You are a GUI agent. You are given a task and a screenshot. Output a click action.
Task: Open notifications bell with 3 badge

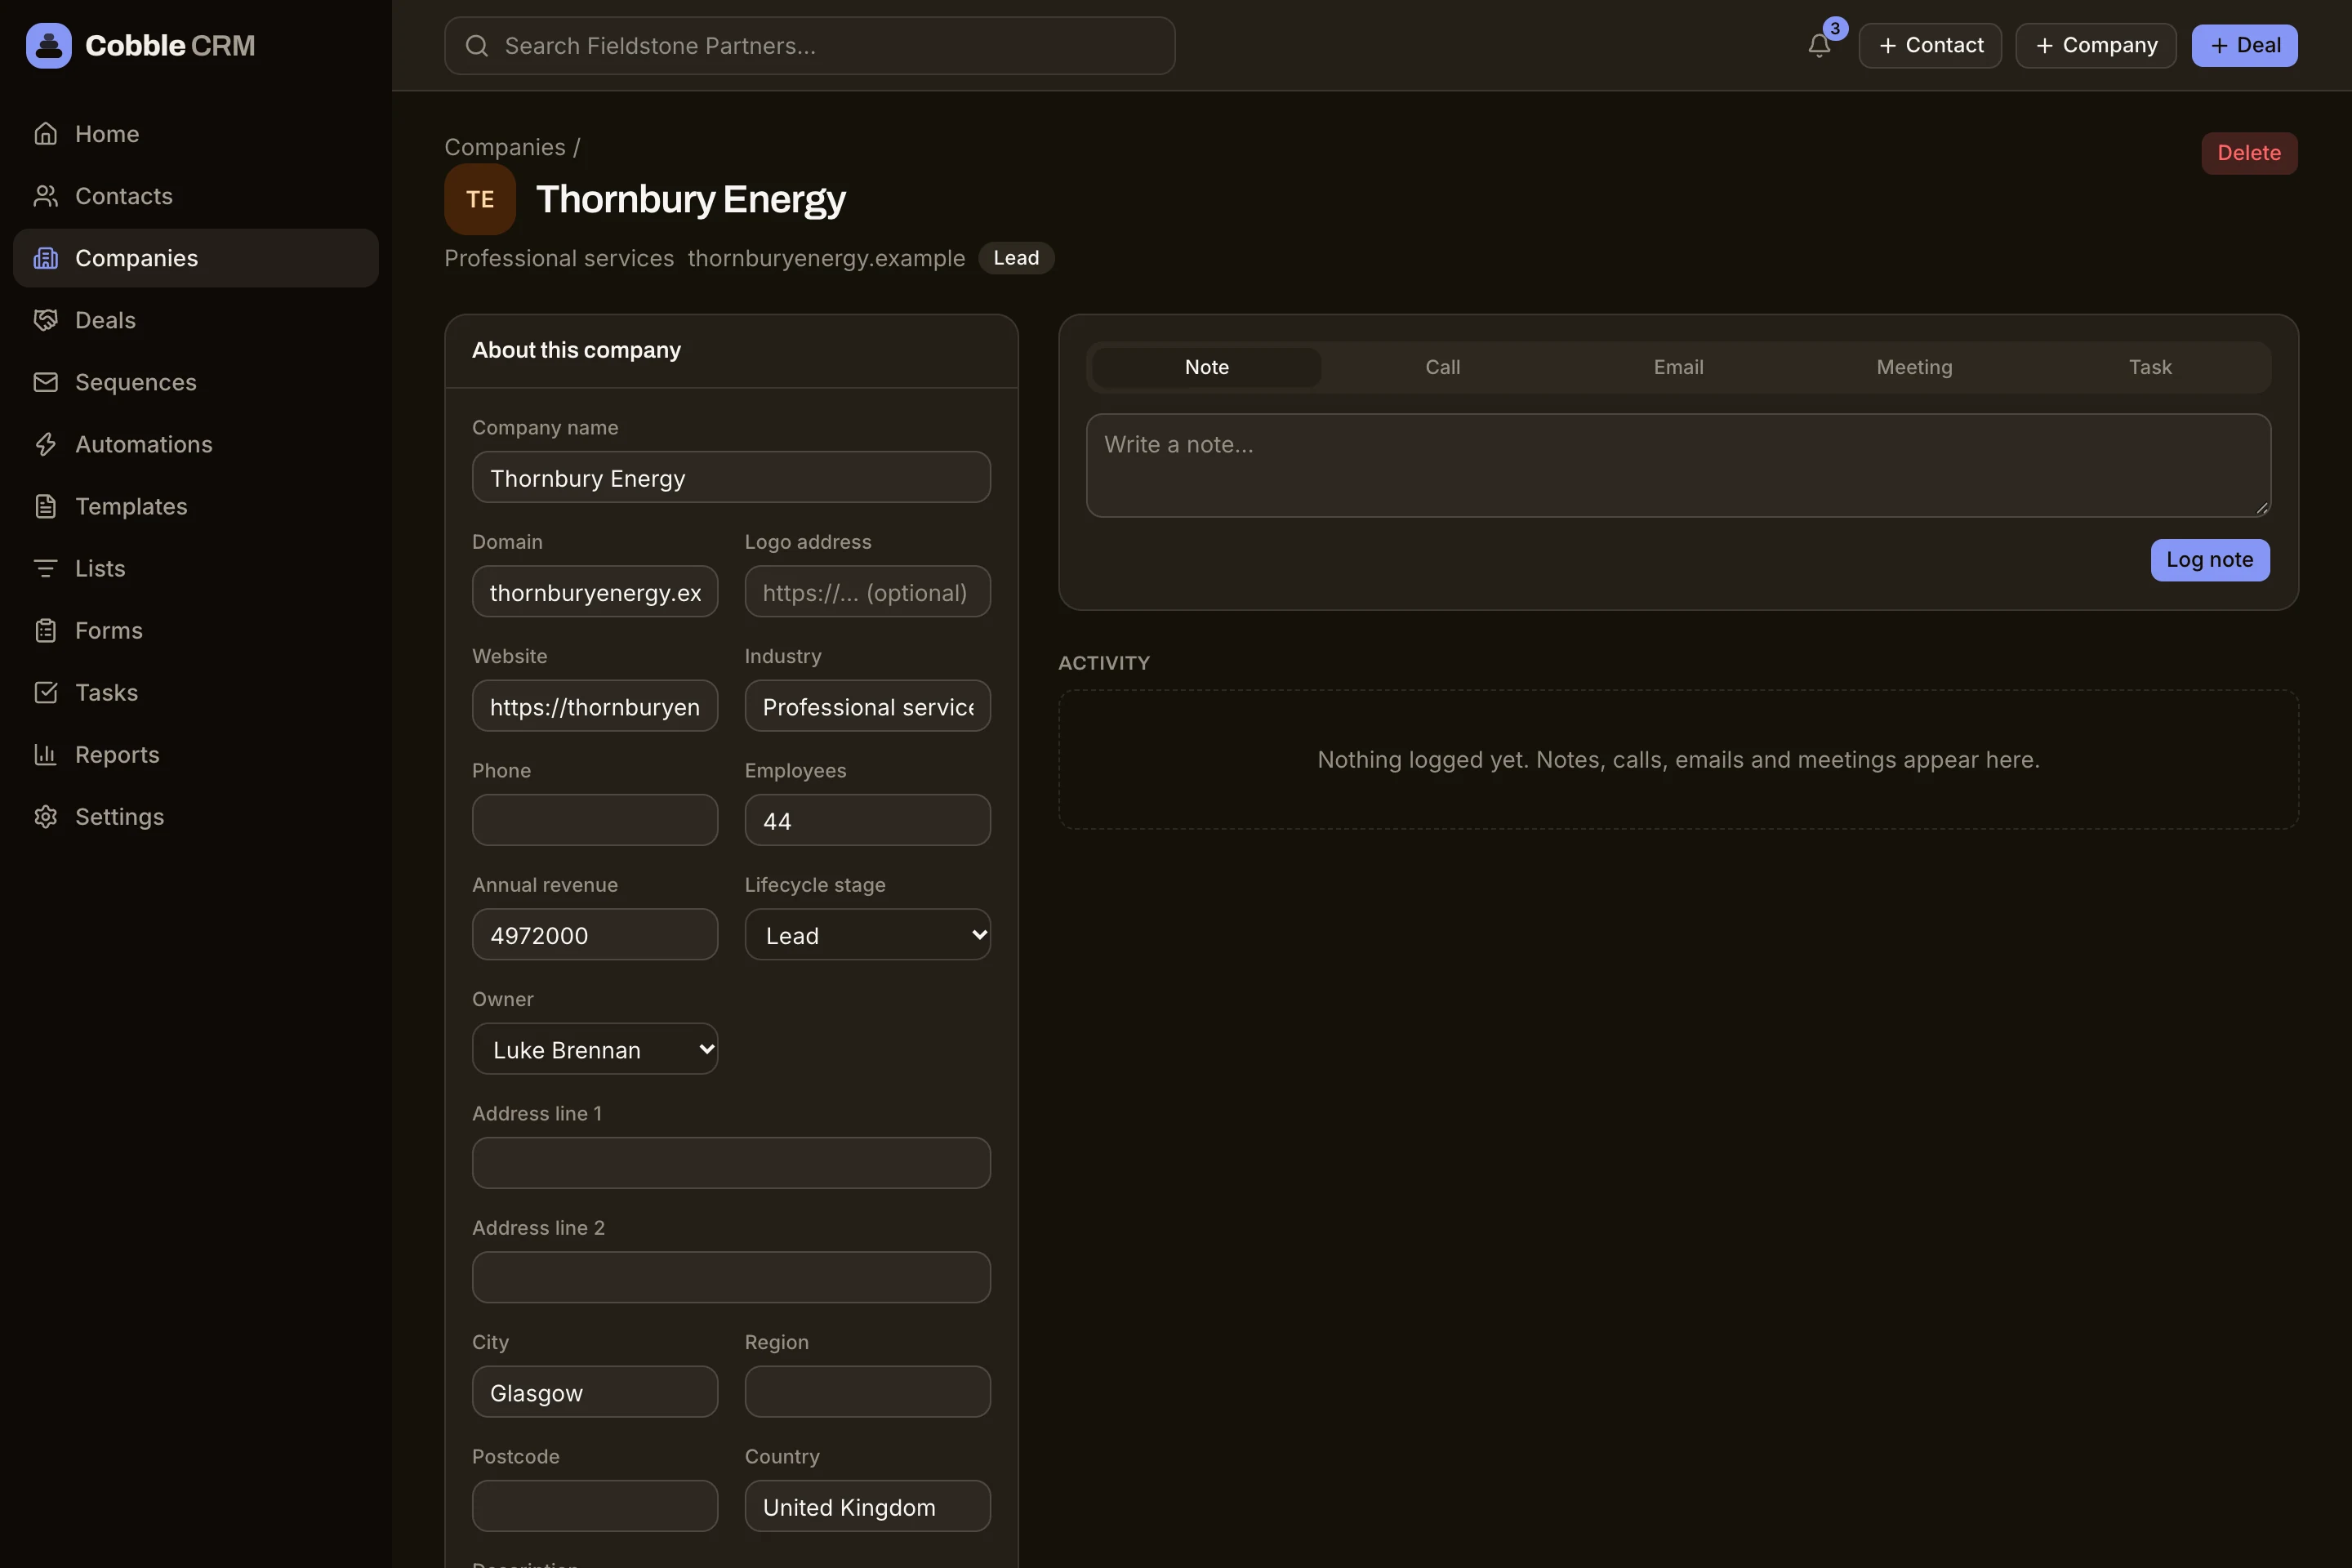pos(1819,45)
